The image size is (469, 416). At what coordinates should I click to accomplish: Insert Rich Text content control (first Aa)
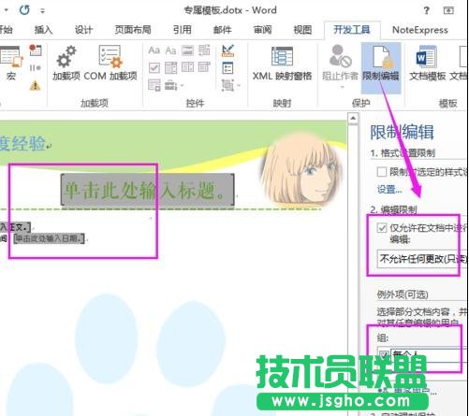pos(154,50)
